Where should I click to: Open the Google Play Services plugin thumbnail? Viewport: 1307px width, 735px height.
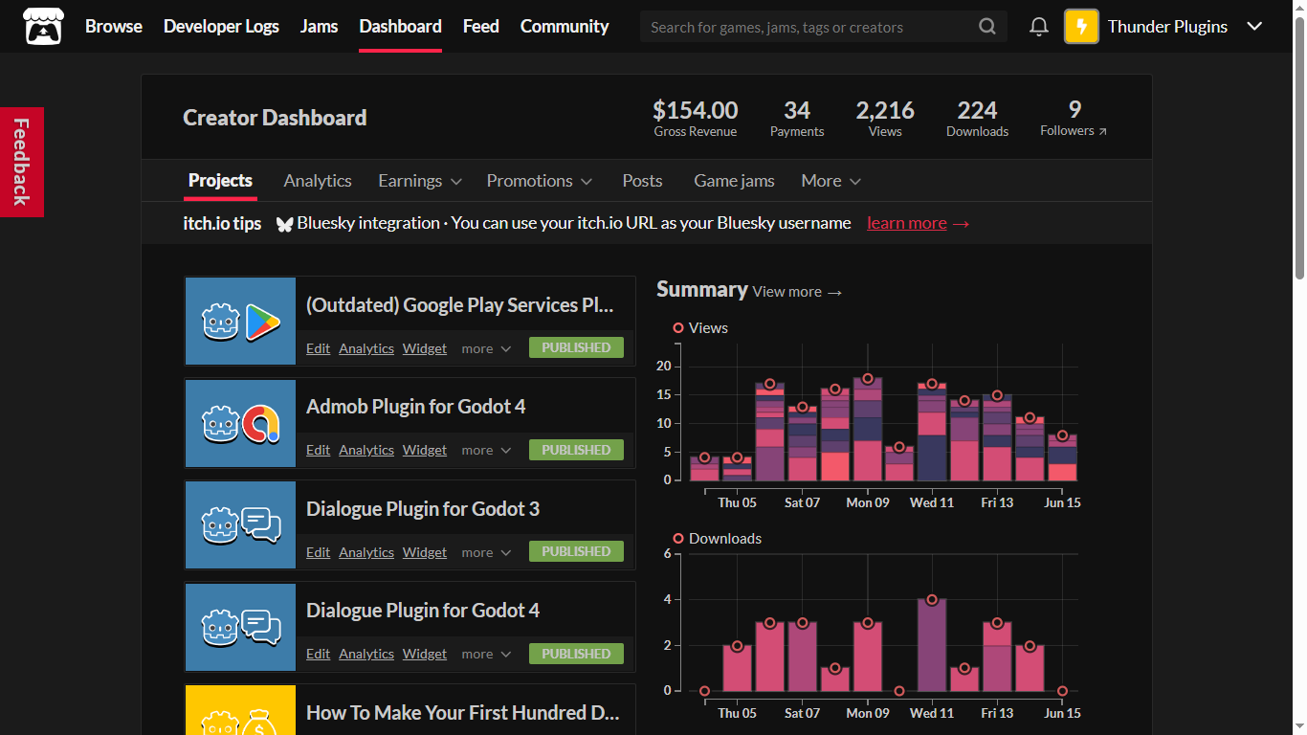pos(240,322)
